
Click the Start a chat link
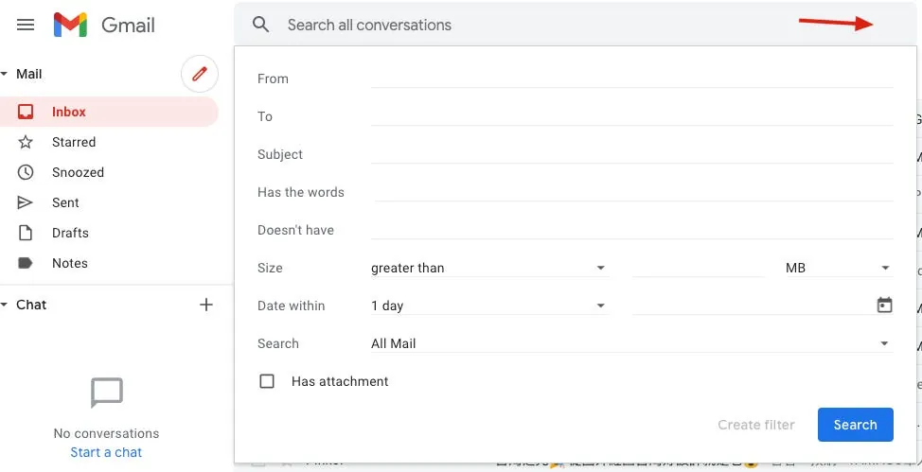(106, 452)
